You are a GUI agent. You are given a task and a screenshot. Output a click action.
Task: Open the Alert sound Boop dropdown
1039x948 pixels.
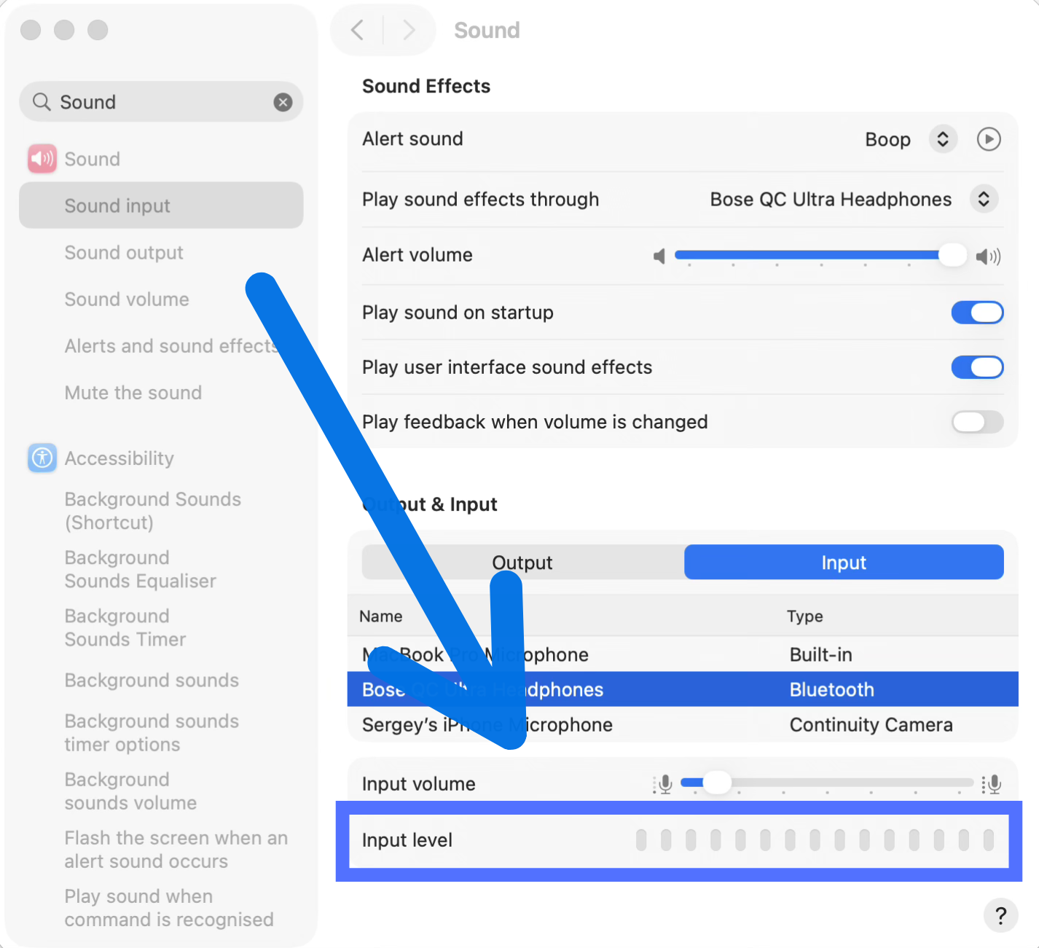point(942,138)
